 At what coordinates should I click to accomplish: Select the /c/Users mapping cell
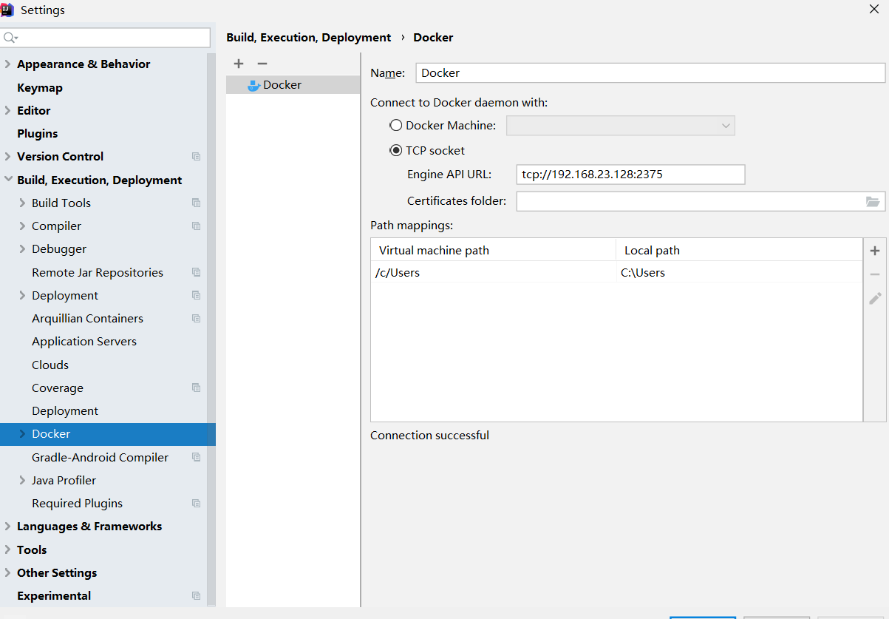click(493, 272)
